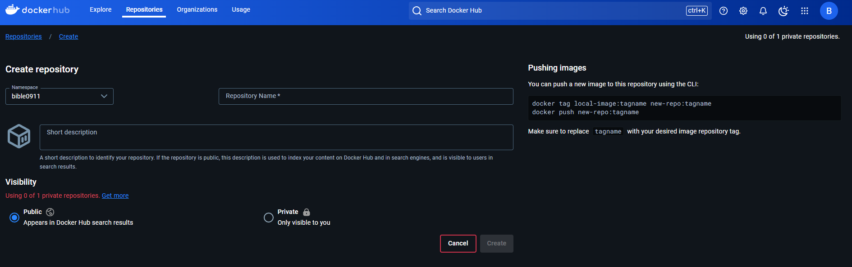Open the help question mark icon
The height and width of the screenshot is (267, 852).
724,11
